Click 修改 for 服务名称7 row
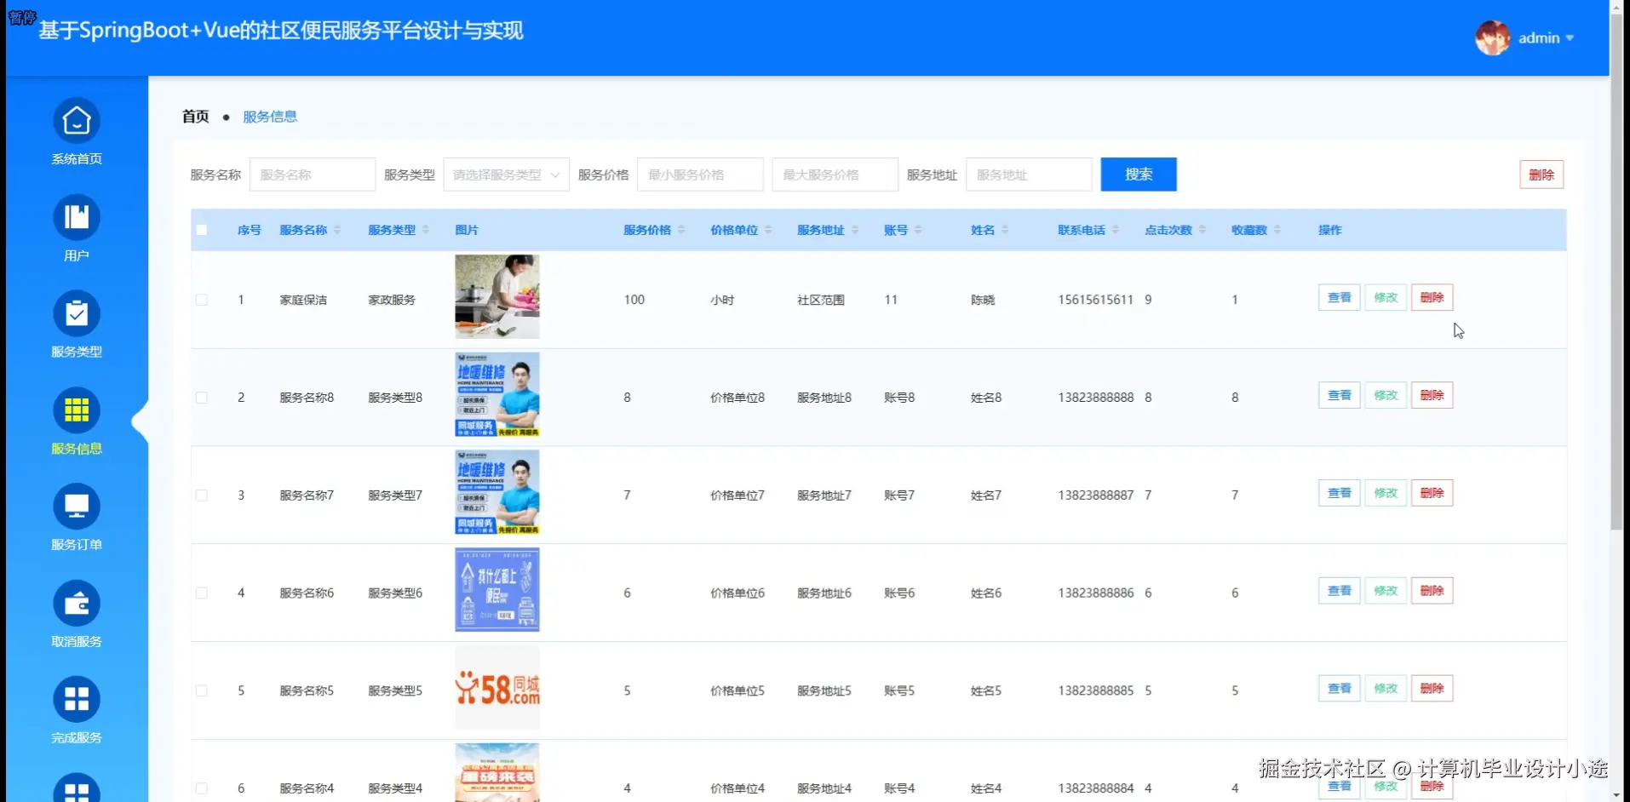 point(1386,493)
